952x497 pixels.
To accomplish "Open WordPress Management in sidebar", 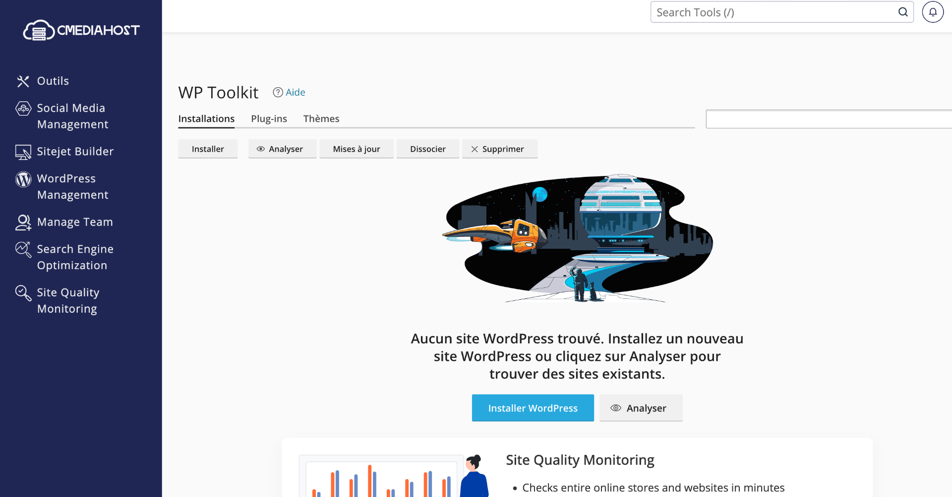I will [73, 186].
